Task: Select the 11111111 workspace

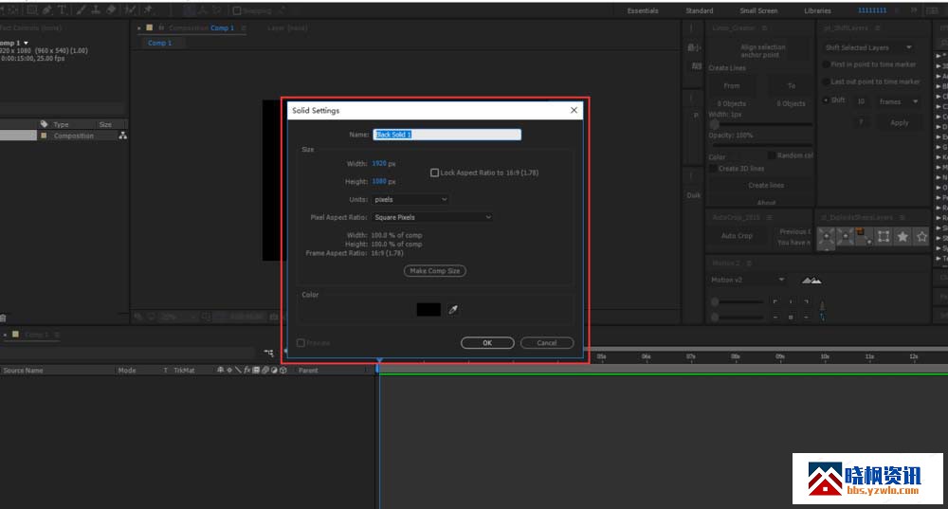Action: [872, 10]
